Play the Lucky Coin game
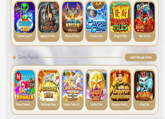 click(96, 86)
